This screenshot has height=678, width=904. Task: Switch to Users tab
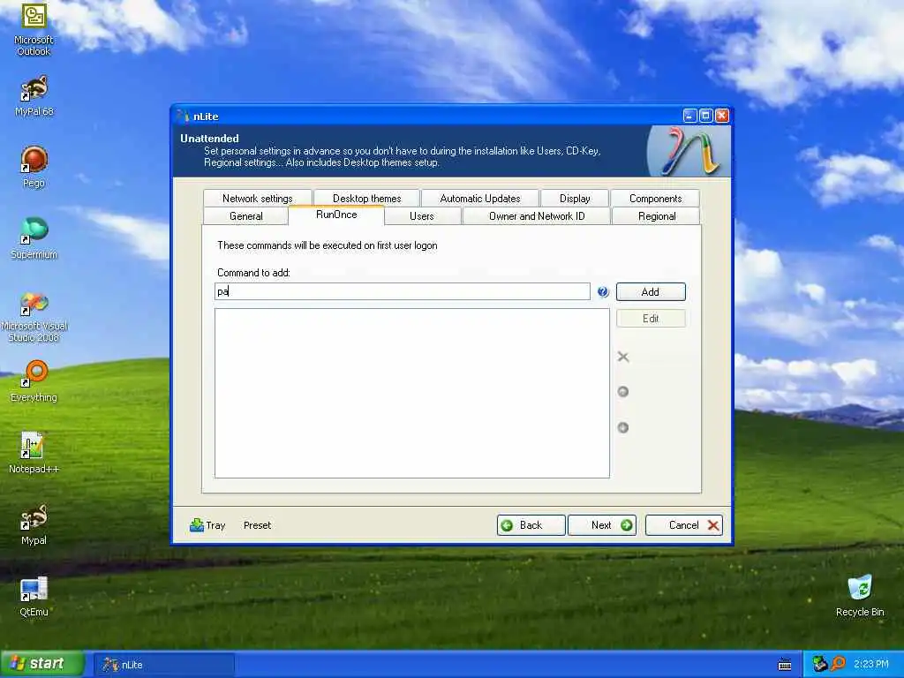pyautogui.click(x=421, y=216)
